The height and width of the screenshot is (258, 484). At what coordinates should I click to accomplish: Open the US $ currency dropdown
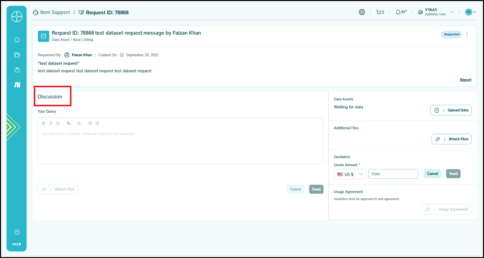point(350,174)
